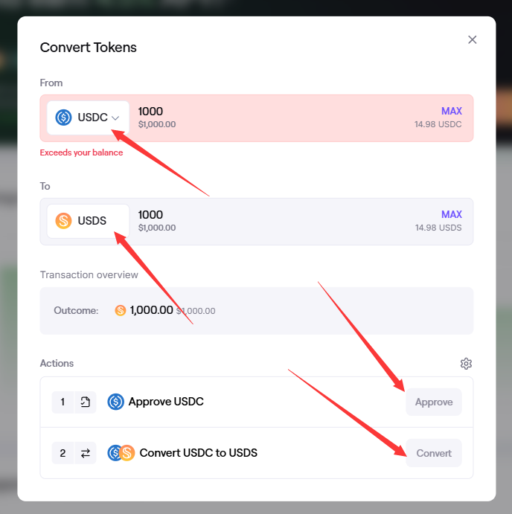
Task: Open the actions settings gear icon
Action: tap(466, 364)
